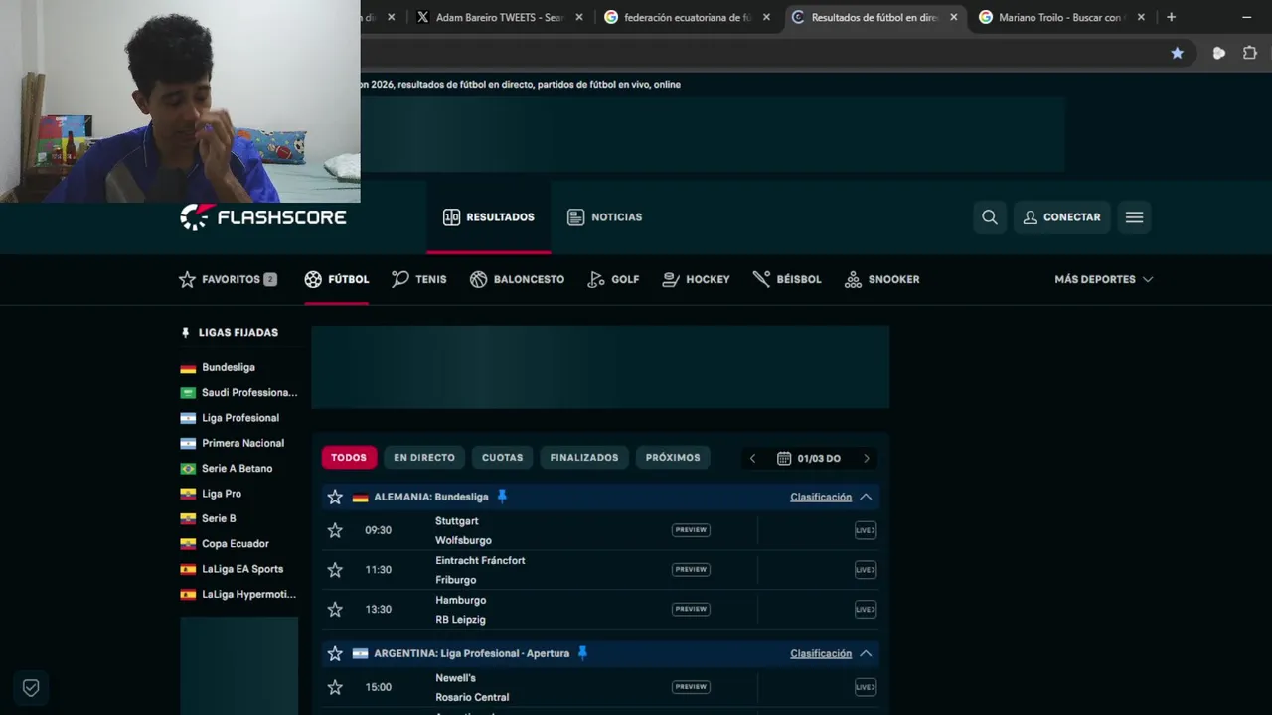Collapse the Liga Profesional section chevron
This screenshot has height=715, width=1272.
tap(866, 653)
